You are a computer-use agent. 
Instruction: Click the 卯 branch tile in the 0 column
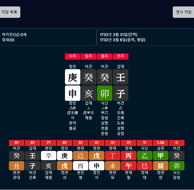point(177,166)
